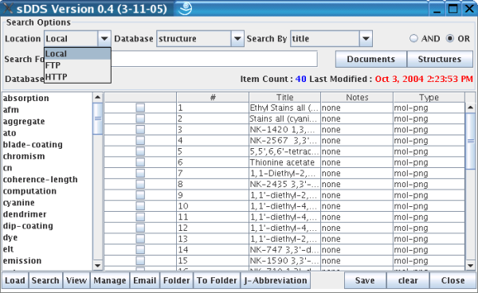Choose FTP in the Location list
The image size is (478, 293).
point(77,65)
